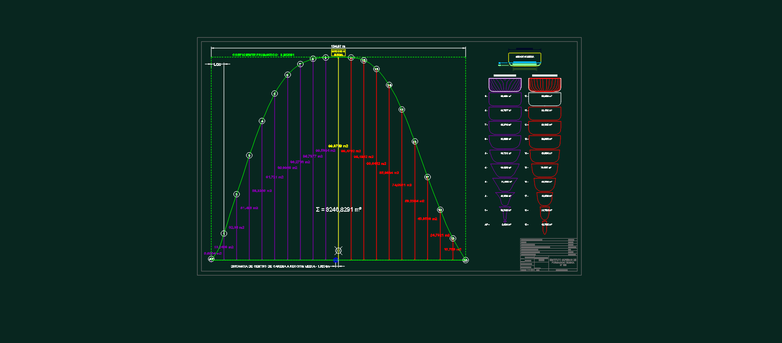Click the INSTITUTO SUPERIOR DE FORMACION TECNICA title block
The height and width of the screenshot is (343, 782).
pos(563,262)
